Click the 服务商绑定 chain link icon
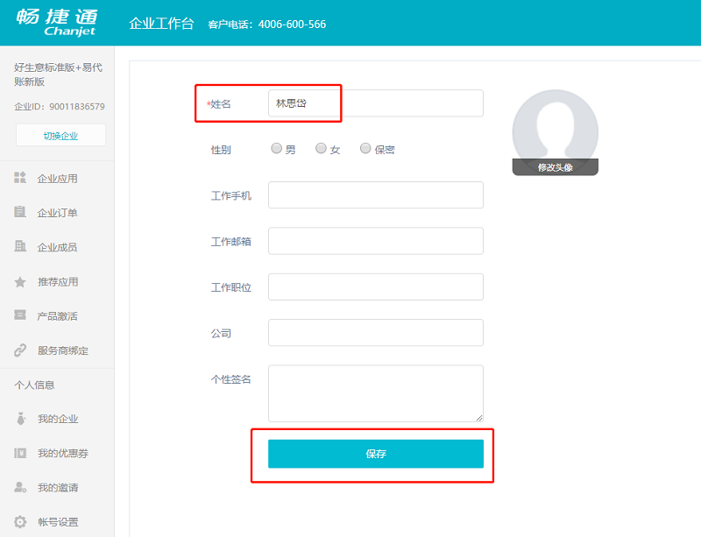Viewport: 701px width, 537px height. coord(20,350)
